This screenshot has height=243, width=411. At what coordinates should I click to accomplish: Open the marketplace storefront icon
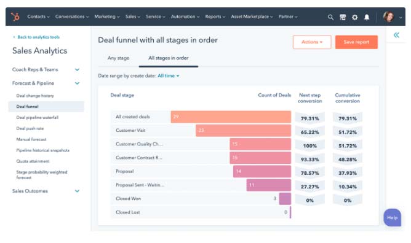tap(343, 17)
